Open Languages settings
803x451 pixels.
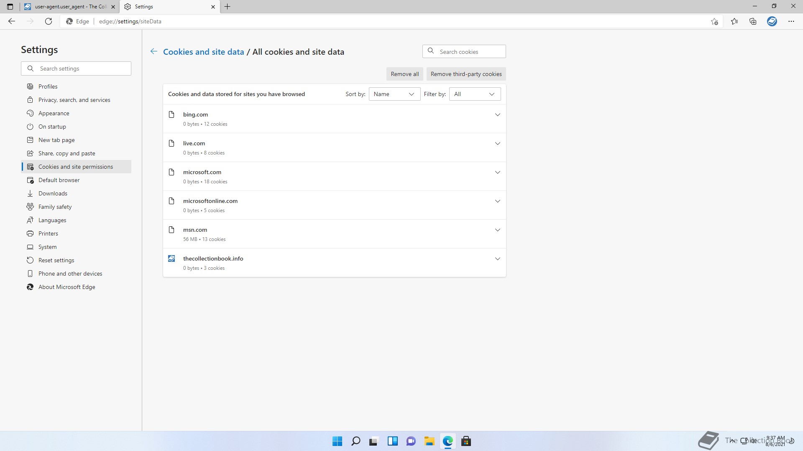76,220
